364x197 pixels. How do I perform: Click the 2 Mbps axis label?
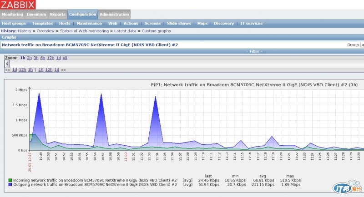pyautogui.click(x=21, y=90)
